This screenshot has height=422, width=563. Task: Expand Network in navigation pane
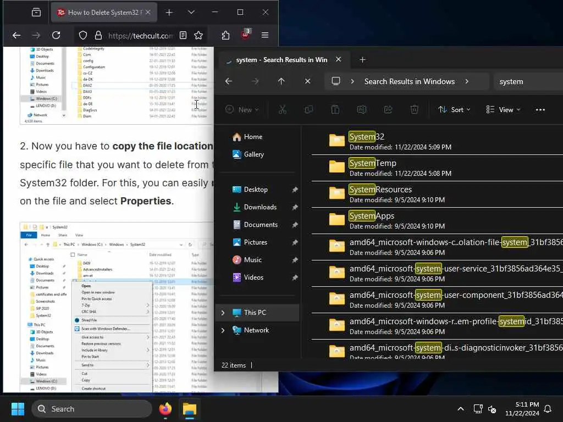[223, 330]
